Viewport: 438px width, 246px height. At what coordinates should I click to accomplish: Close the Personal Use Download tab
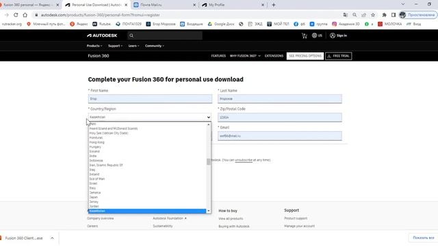[126, 5]
